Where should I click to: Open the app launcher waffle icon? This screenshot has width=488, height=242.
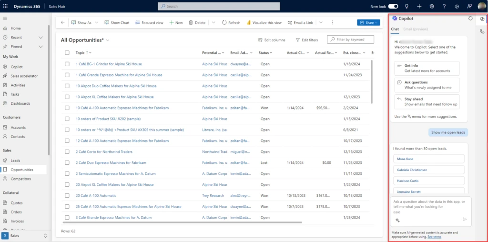point(6,6)
